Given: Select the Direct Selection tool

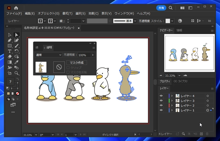Looking at the screenshot, I should pyautogui.click(x=16, y=35).
